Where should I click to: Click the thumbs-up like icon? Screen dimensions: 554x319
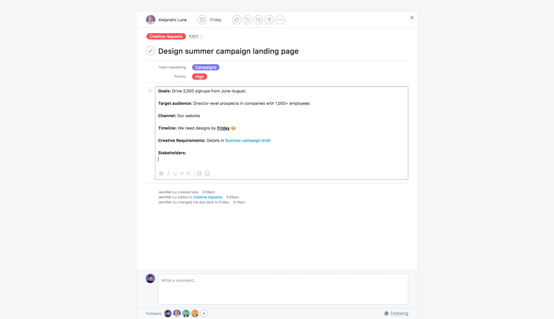click(236, 20)
